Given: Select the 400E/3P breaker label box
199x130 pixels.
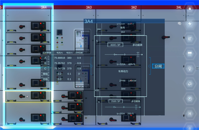Looking at the screenshot, I should pyautogui.click(x=115, y=45).
